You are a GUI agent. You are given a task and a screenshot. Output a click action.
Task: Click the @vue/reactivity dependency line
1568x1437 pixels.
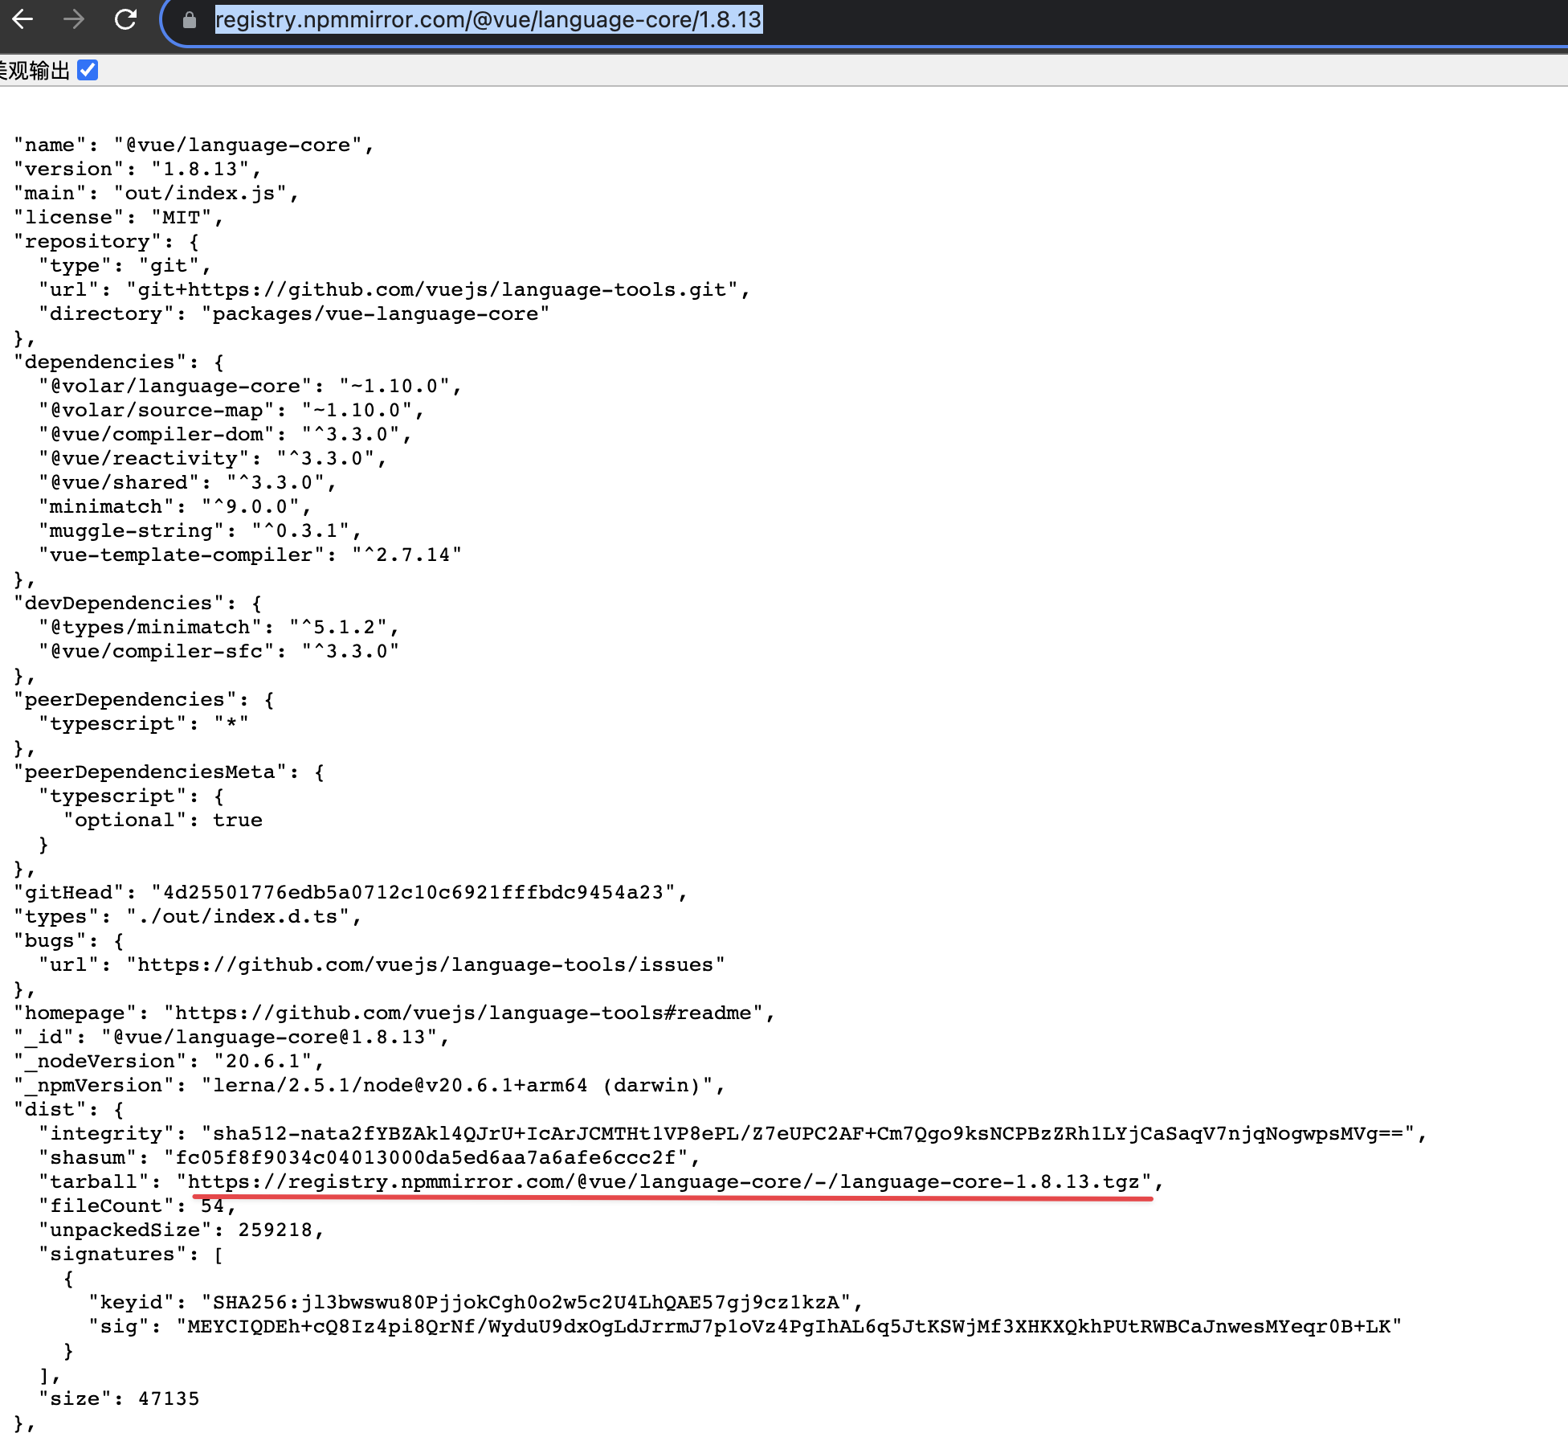(213, 459)
